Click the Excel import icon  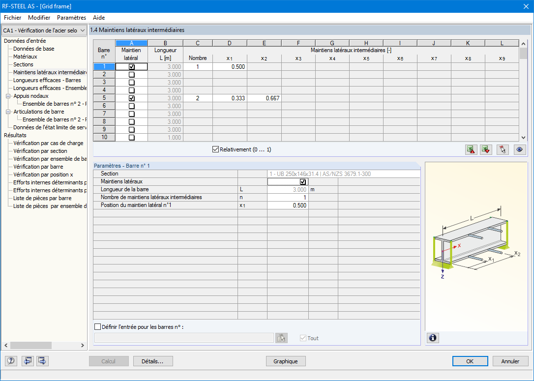pos(486,149)
